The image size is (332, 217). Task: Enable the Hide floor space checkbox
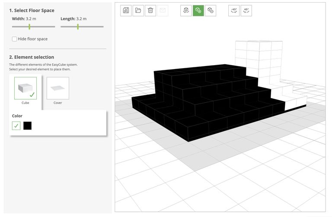click(x=15, y=39)
